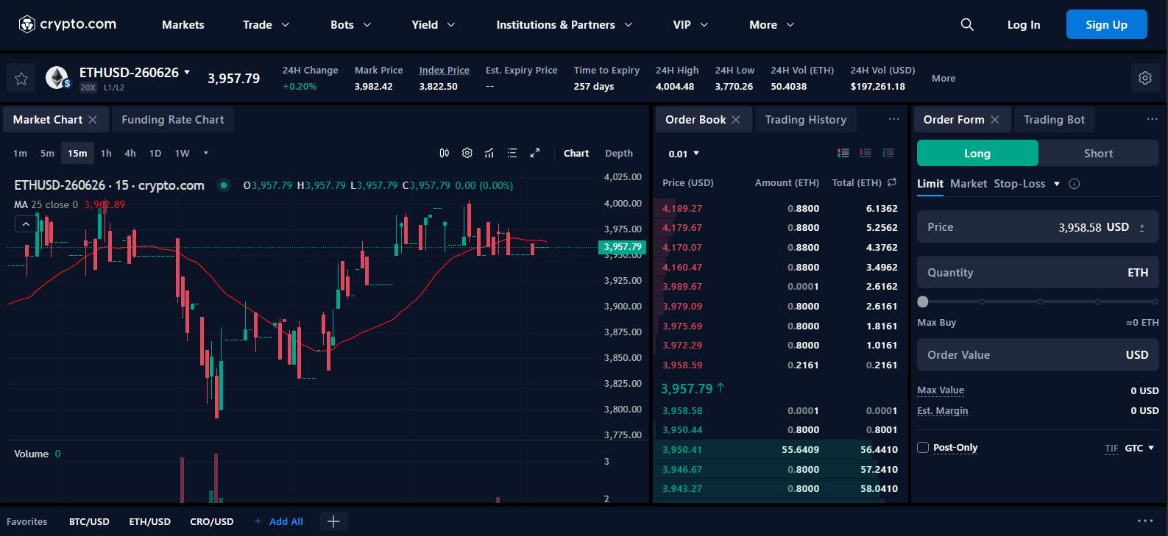
Task: Expand the Trade menu in navigation
Action: tap(266, 25)
